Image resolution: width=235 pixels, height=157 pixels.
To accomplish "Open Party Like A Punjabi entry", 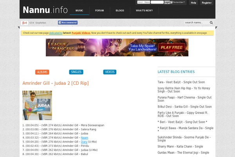I will pos(183,114).
